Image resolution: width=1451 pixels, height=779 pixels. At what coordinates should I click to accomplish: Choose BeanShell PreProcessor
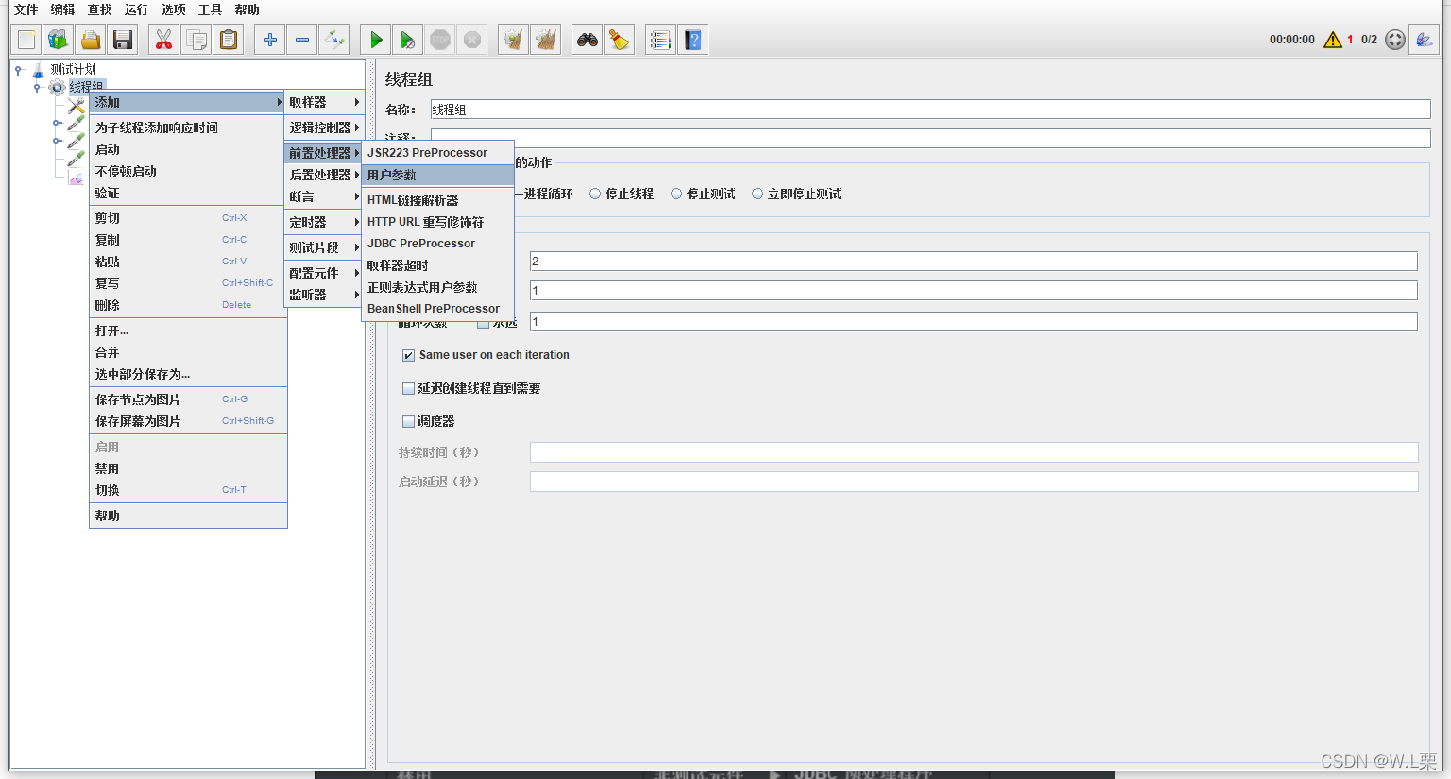point(438,309)
